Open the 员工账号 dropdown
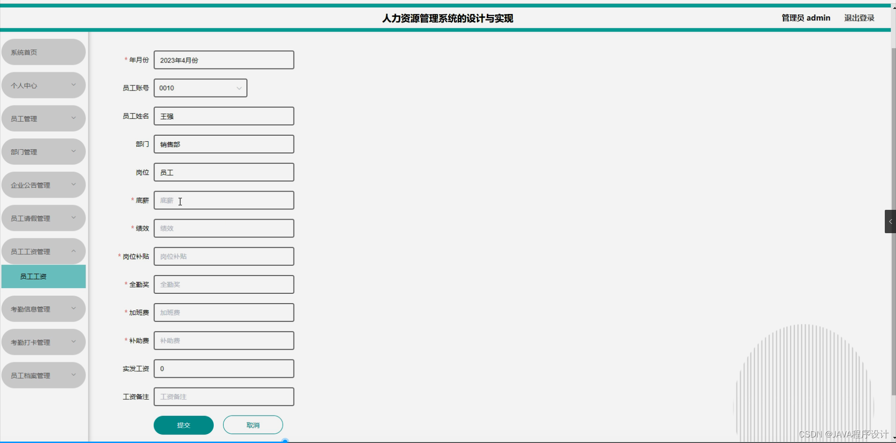Image resolution: width=896 pixels, height=443 pixels. tap(201, 88)
